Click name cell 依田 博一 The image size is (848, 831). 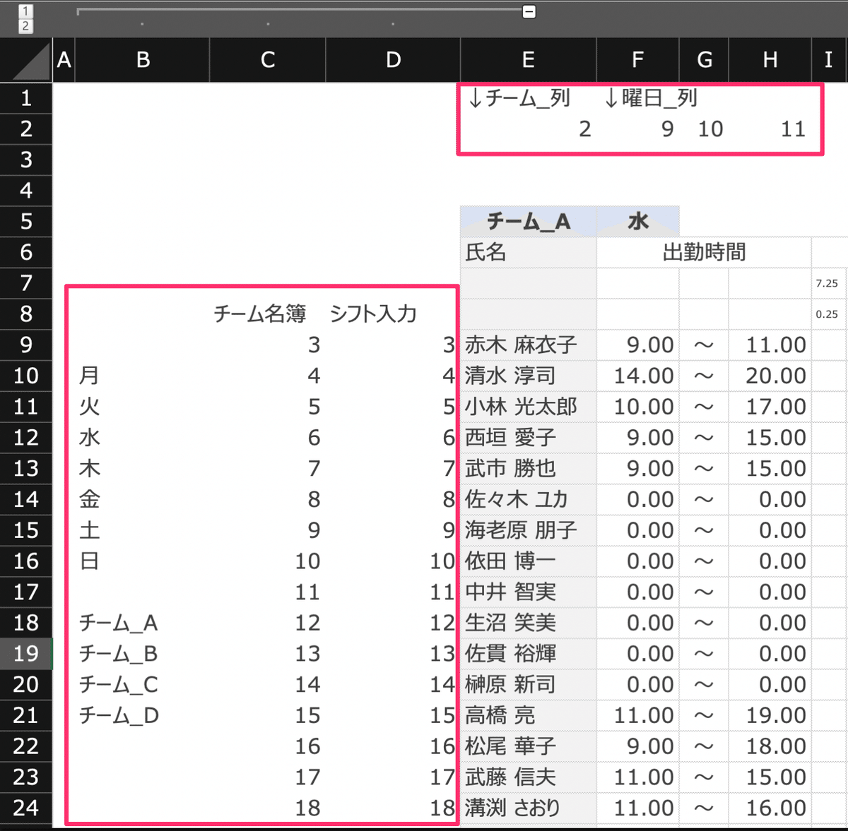[x=528, y=561]
